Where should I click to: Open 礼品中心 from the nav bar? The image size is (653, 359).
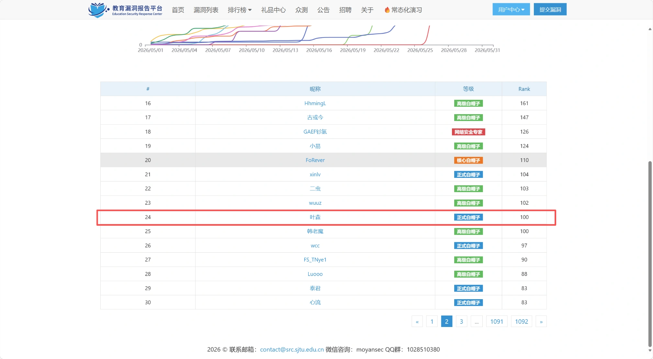coord(273,10)
